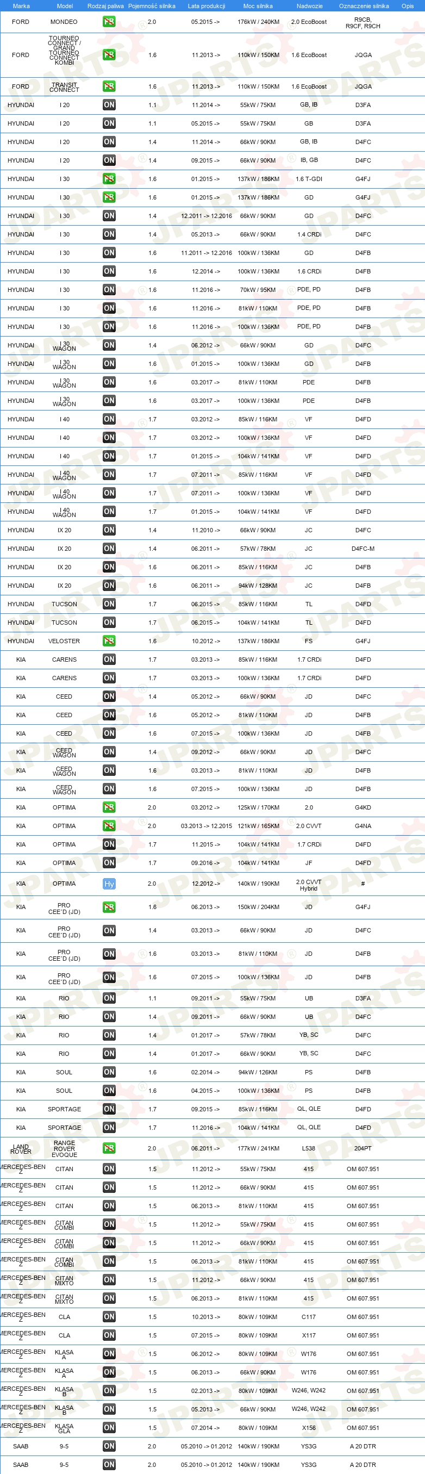Select the 2.0 CVVT Hybrid cell
425x1474 pixels.
[x=308, y=885]
